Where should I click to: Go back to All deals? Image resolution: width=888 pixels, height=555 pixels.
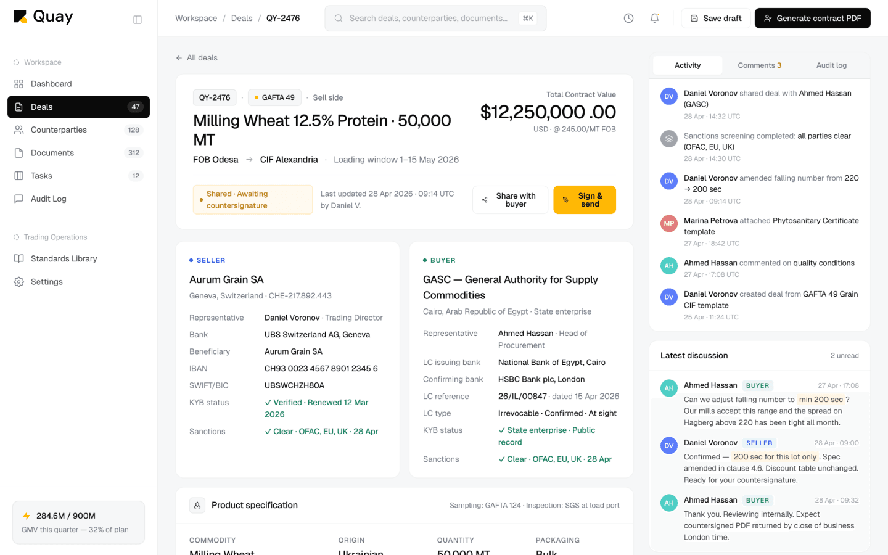pyautogui.click(x=196, y=58)
